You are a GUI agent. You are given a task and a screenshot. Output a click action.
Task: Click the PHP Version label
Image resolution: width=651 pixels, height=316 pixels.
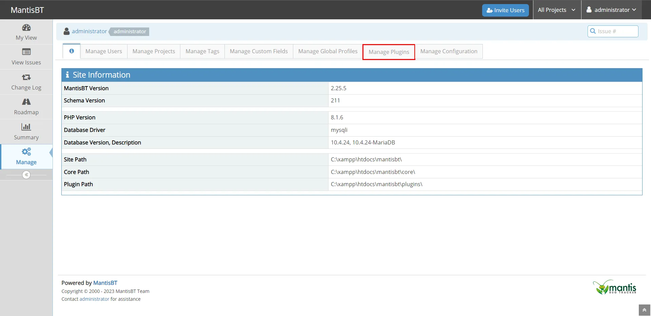click(x=80, y=117)
